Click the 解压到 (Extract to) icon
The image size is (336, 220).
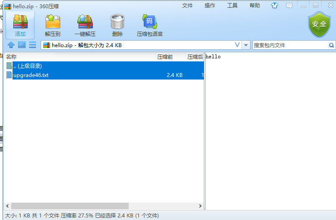[53, 22]
